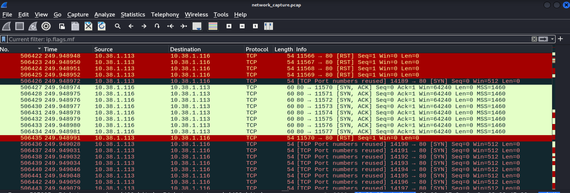
Task: Open the View menu
Action: click(x=41, y=14)
